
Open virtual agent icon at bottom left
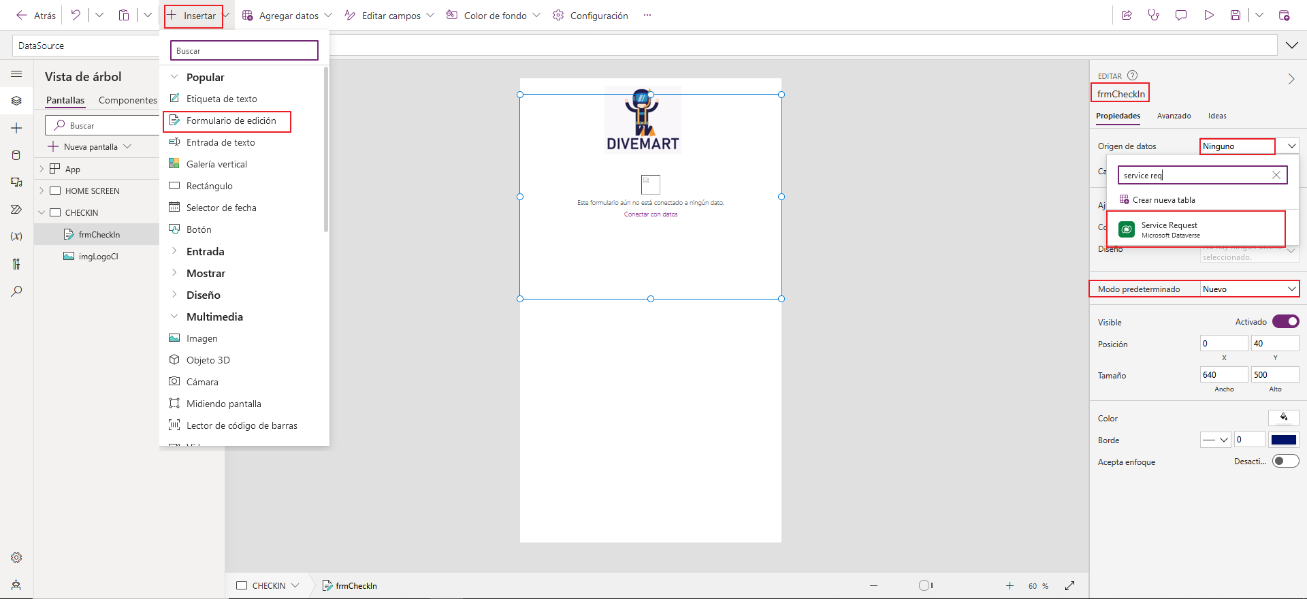tap(16, 585)
